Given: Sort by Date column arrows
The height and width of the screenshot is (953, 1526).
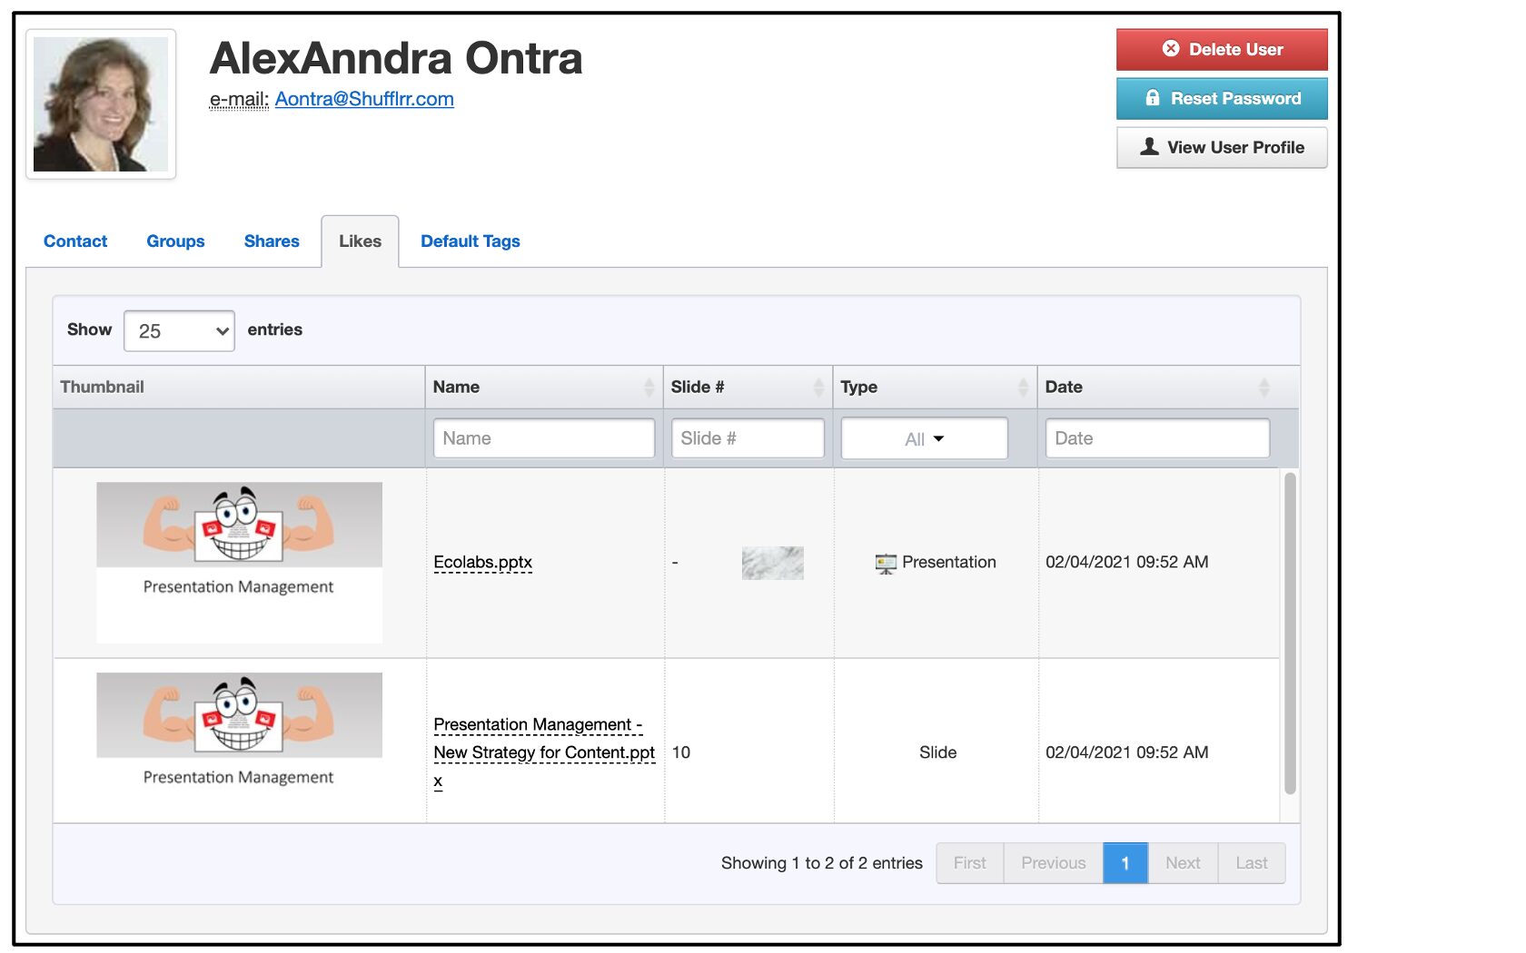Looking at the screenshot, I should click(x=1263, y=388).
